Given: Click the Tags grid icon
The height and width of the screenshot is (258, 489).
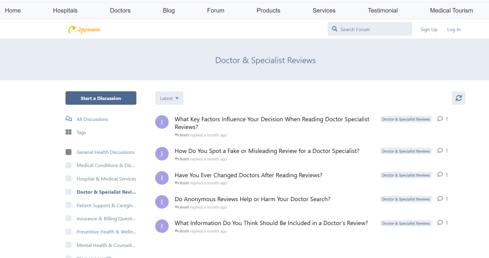Looking at the screenshot, I should click(69, 132).
